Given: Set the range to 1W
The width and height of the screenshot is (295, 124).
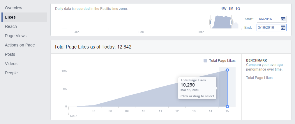Looking at the screenshot, I should pyautogui.click(x=224, y=9).
